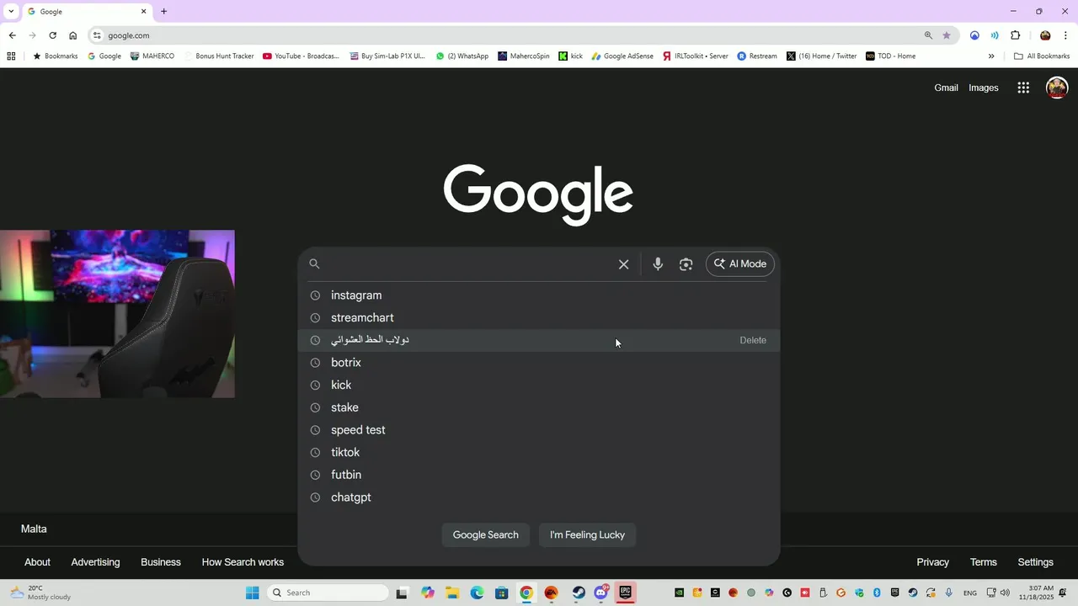The width and height of the screenshot is (1078, 606).
Task: Open search by image camera icon
Action: (x=686, y=264)
